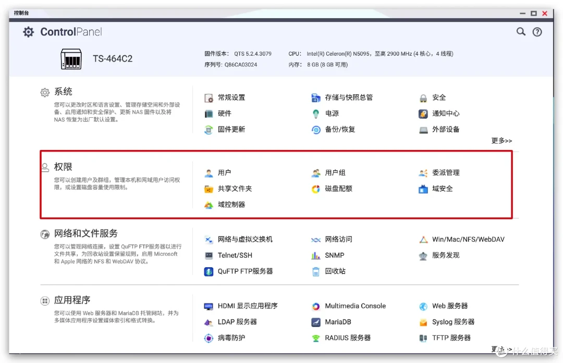
Task: Open the 用户 user icon
Action: [209, 173]
